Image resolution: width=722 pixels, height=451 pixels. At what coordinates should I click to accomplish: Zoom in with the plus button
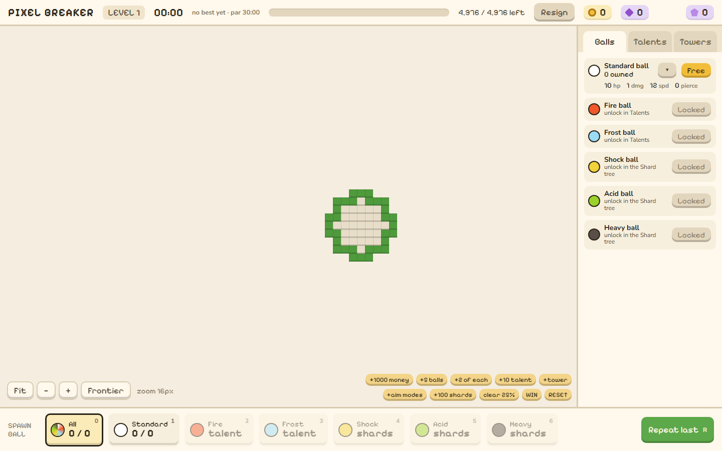(x=68, y=390)
